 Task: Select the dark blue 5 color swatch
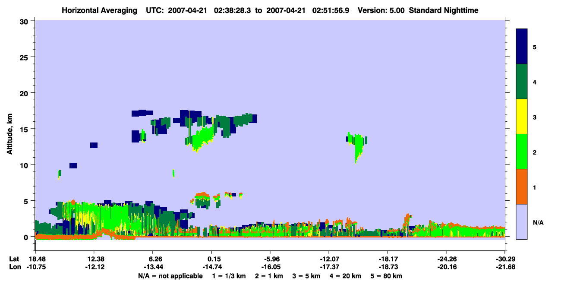(522, 46)
